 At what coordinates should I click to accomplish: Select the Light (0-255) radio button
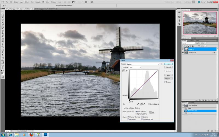136,112
